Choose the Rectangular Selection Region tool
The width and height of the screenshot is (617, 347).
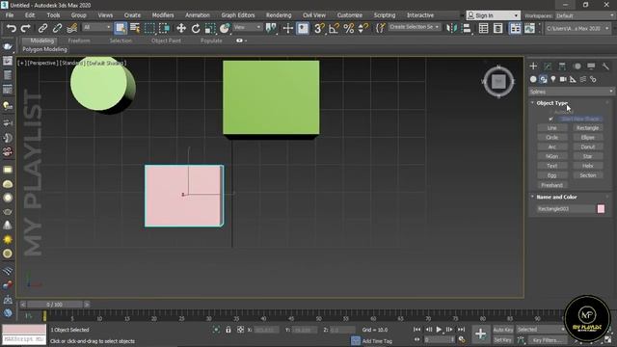[x=149, y=28]
